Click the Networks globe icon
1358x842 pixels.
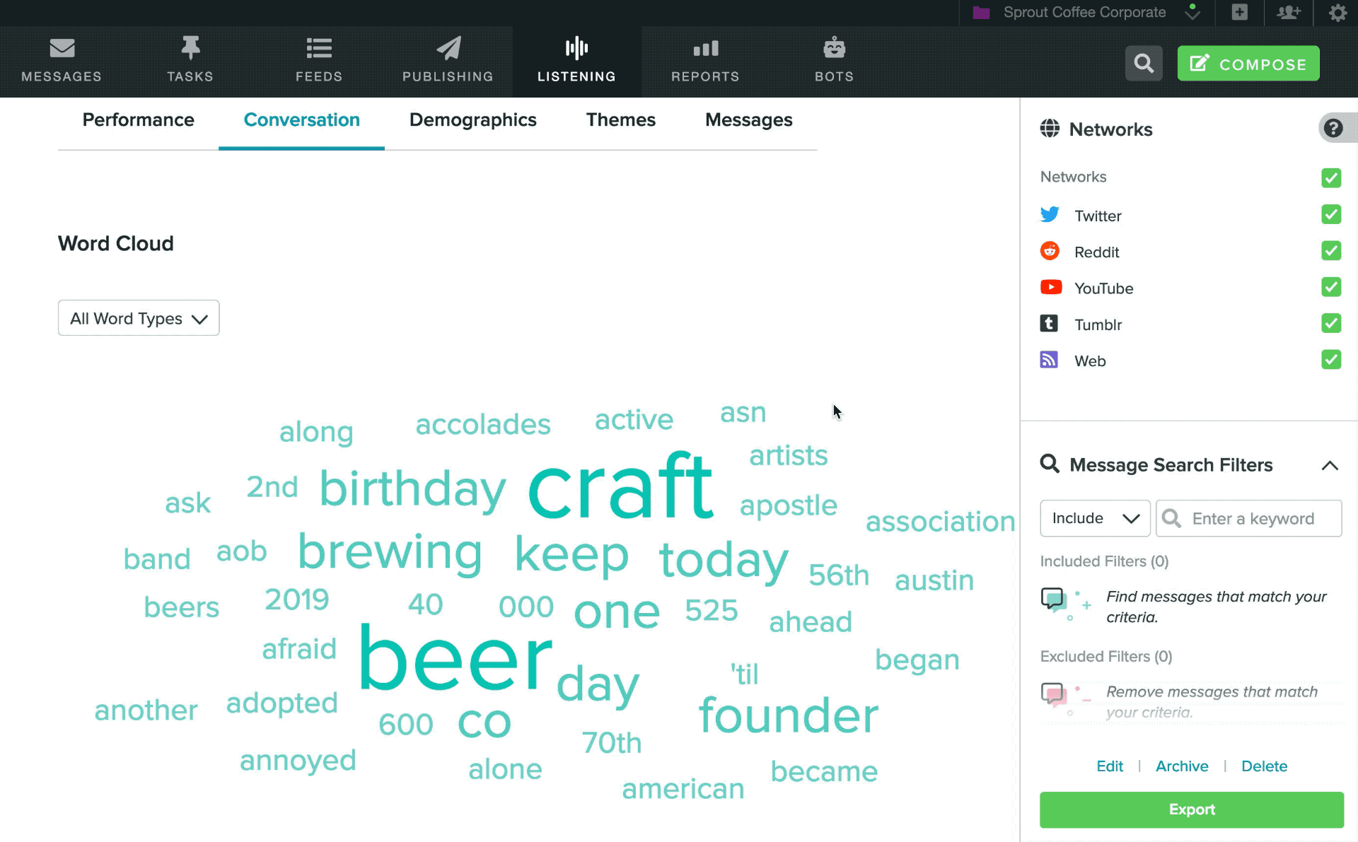tap(1050, 129)
